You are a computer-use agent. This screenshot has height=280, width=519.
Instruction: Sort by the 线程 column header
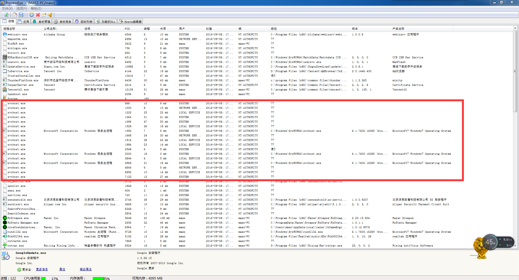pos(150,29)
